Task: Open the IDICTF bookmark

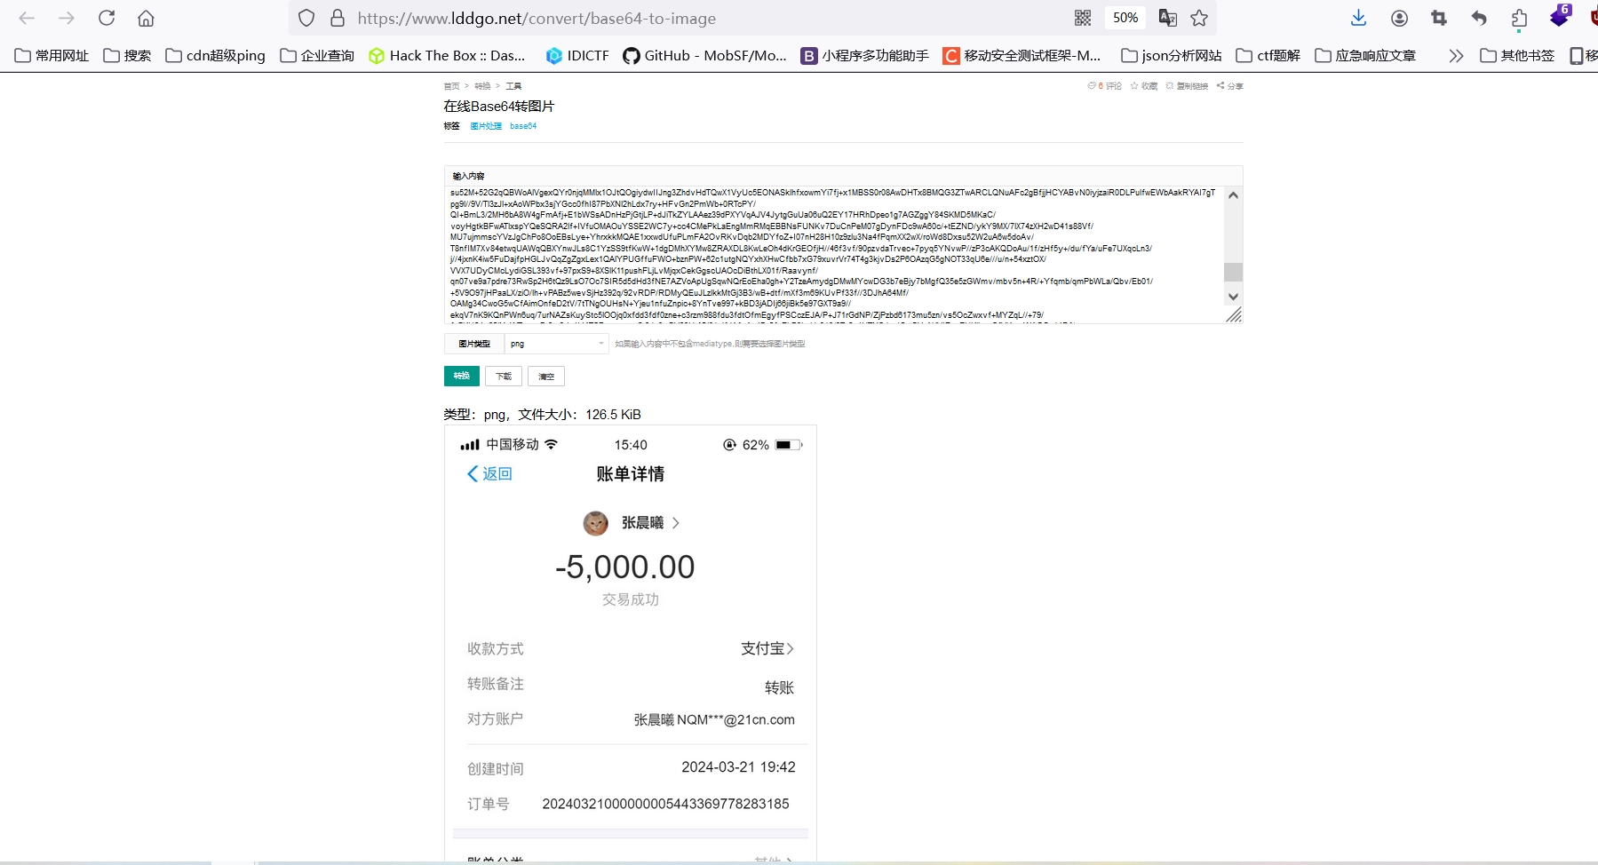Action: pos(577,55)
